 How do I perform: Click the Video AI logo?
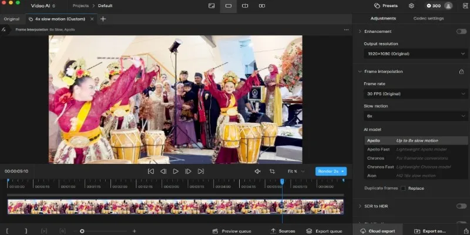point(43,6)
